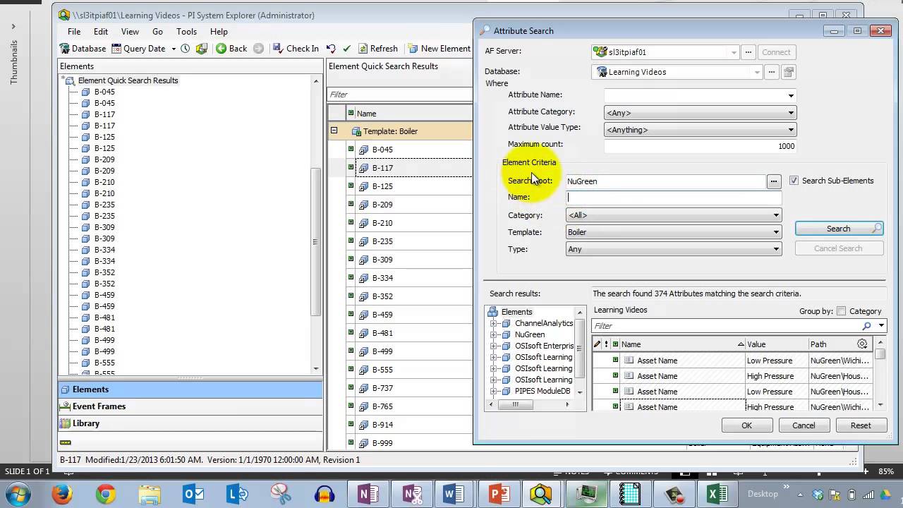Click the element Name input field

pyautogui.click(x=674, y=198)
